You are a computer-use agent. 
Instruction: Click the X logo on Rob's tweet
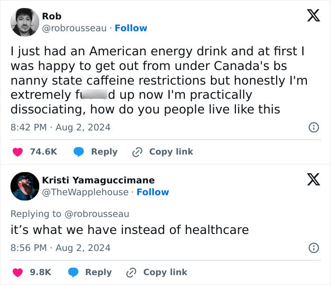[310, 17]
